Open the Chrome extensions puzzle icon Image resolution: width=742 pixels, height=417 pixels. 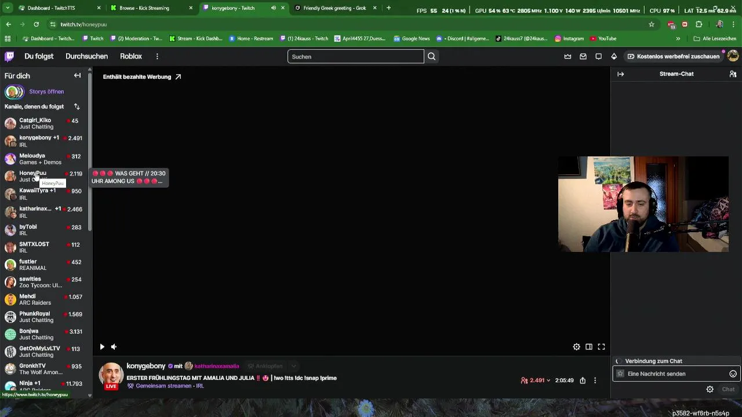click(x=699, y=24)
